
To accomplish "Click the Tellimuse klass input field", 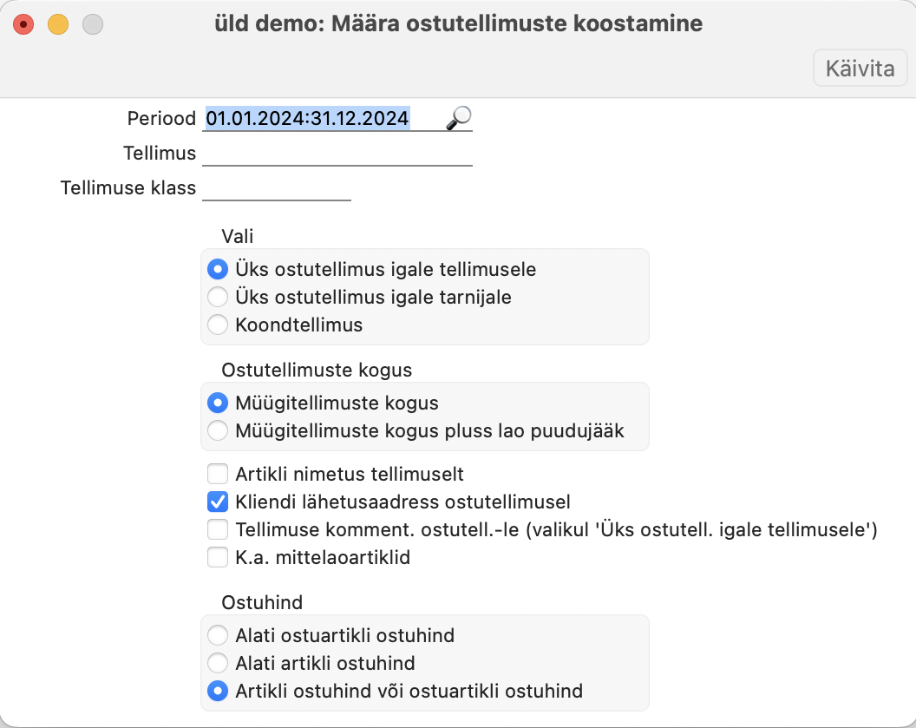I will (276, 188).
